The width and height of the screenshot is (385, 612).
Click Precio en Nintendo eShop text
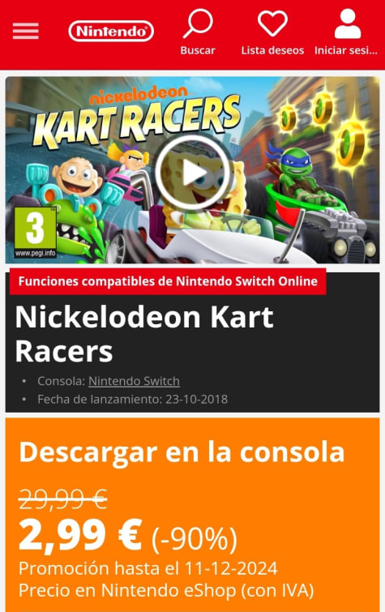click(x=166, y=590)
